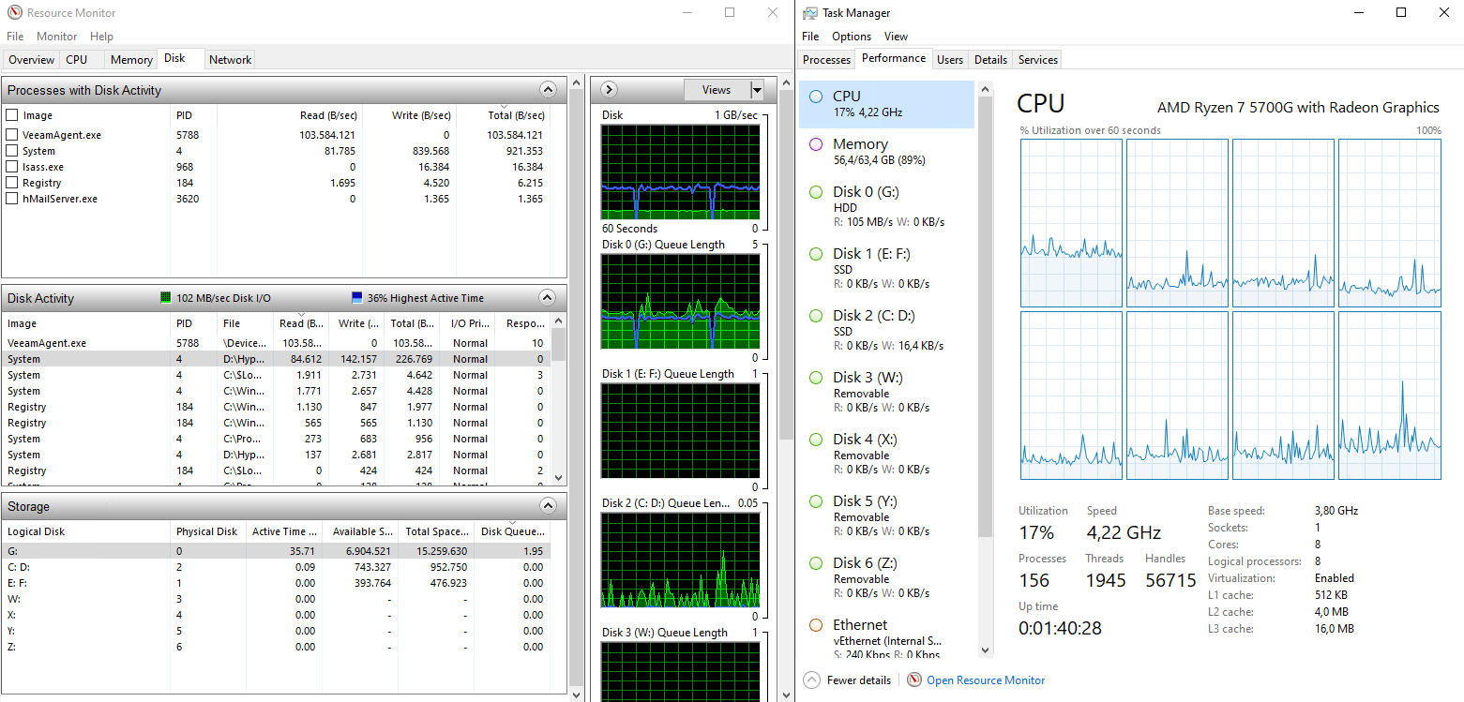Switch to the Services tab in Task Manager
1464x702 pixels.
pyautogui.click(x=1038, y=59)
